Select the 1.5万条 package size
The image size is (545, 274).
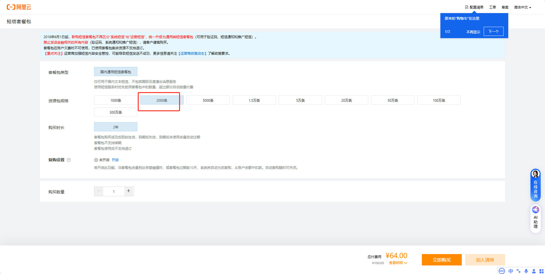pyautogui.click(x=254, y=100)
